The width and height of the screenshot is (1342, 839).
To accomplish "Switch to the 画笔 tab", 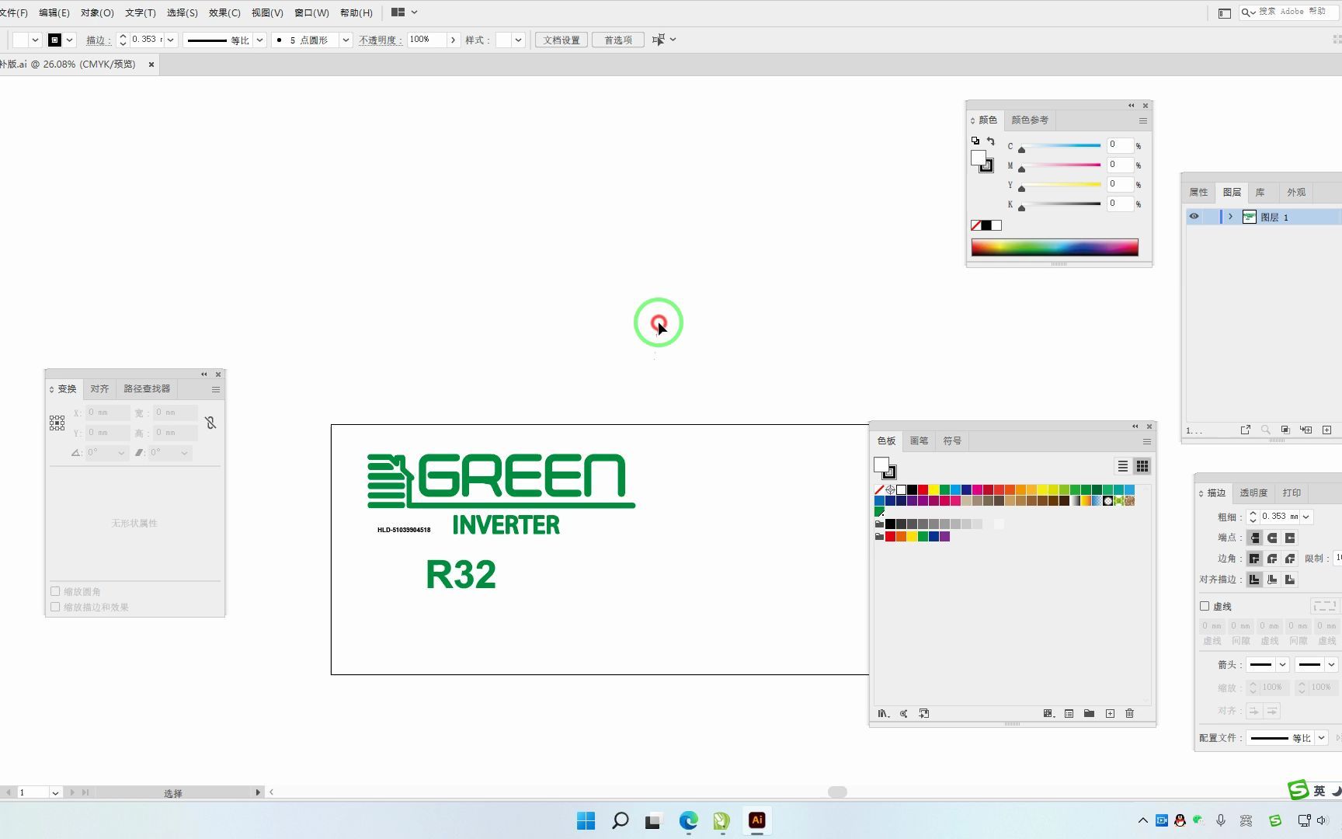I will 919,440.
